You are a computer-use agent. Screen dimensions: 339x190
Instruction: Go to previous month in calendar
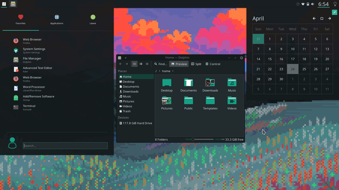pyautogui.click(x=314, y=19)
